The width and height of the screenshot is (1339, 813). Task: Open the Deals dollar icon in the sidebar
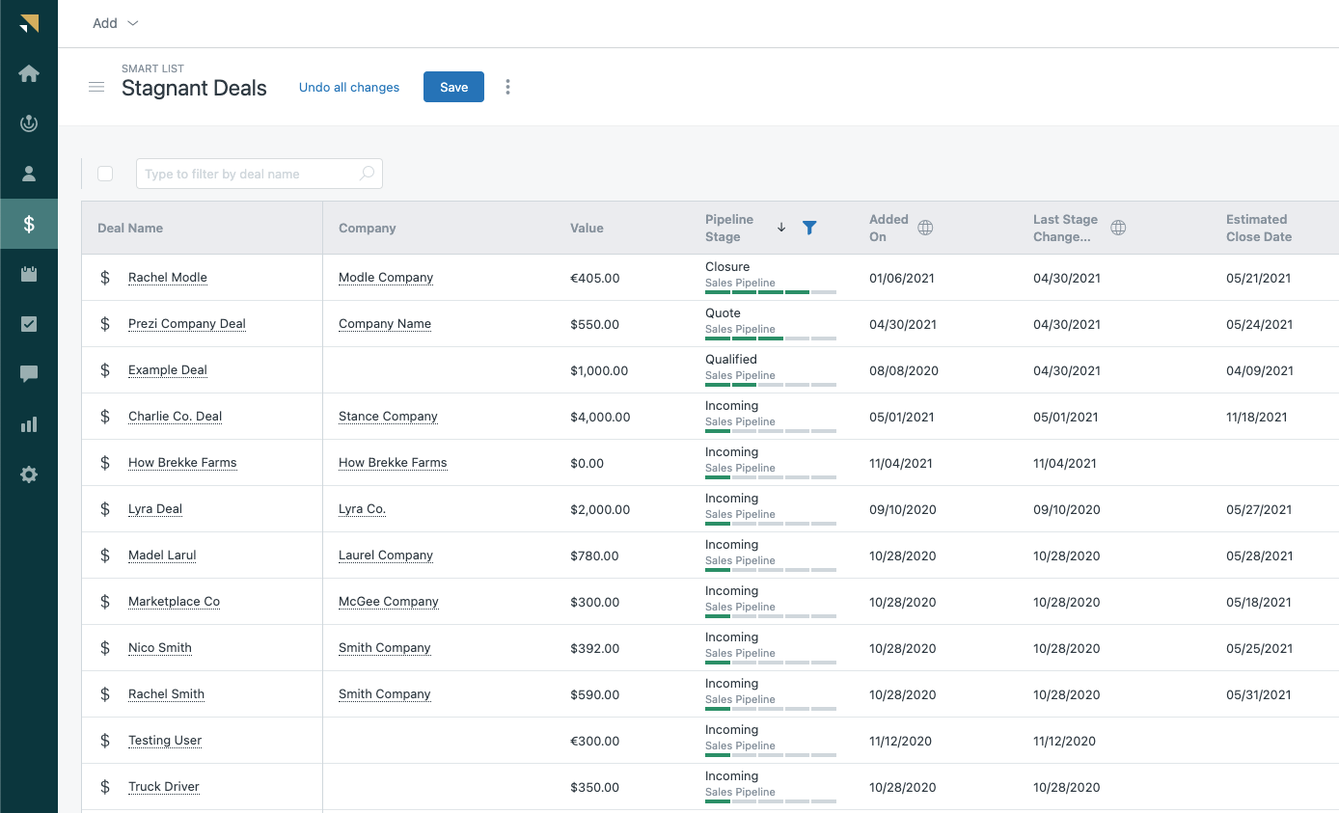[x=29, y=224]
